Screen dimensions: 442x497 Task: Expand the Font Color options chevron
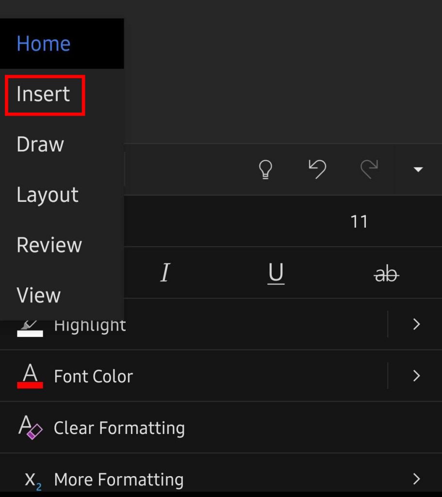(x=416, y=376)
